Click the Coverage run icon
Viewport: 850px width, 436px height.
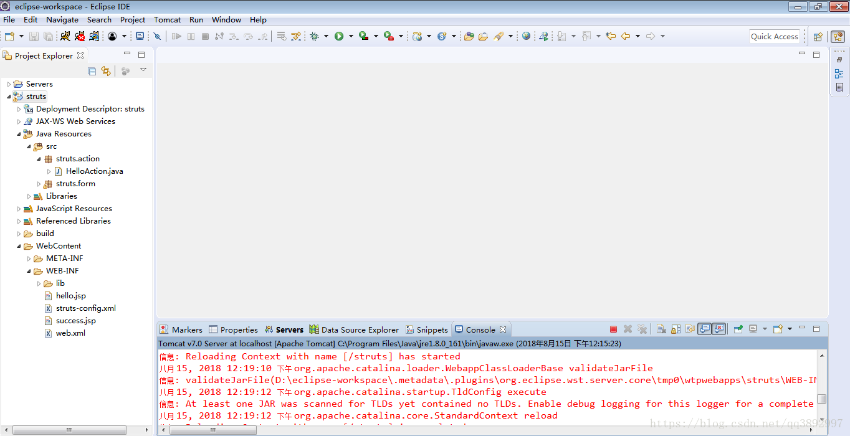[x=364, y=36]
